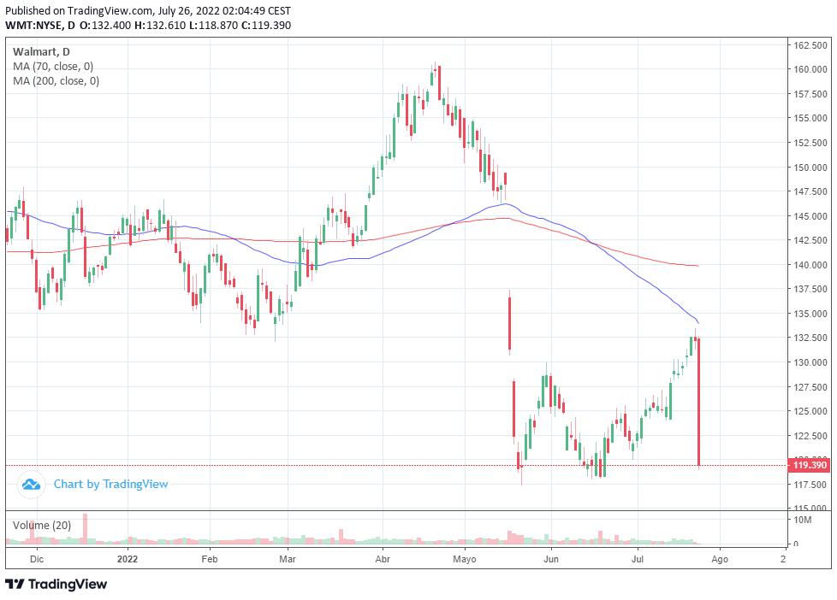Click the 135.000 price axis label

[x=810, y=314]
